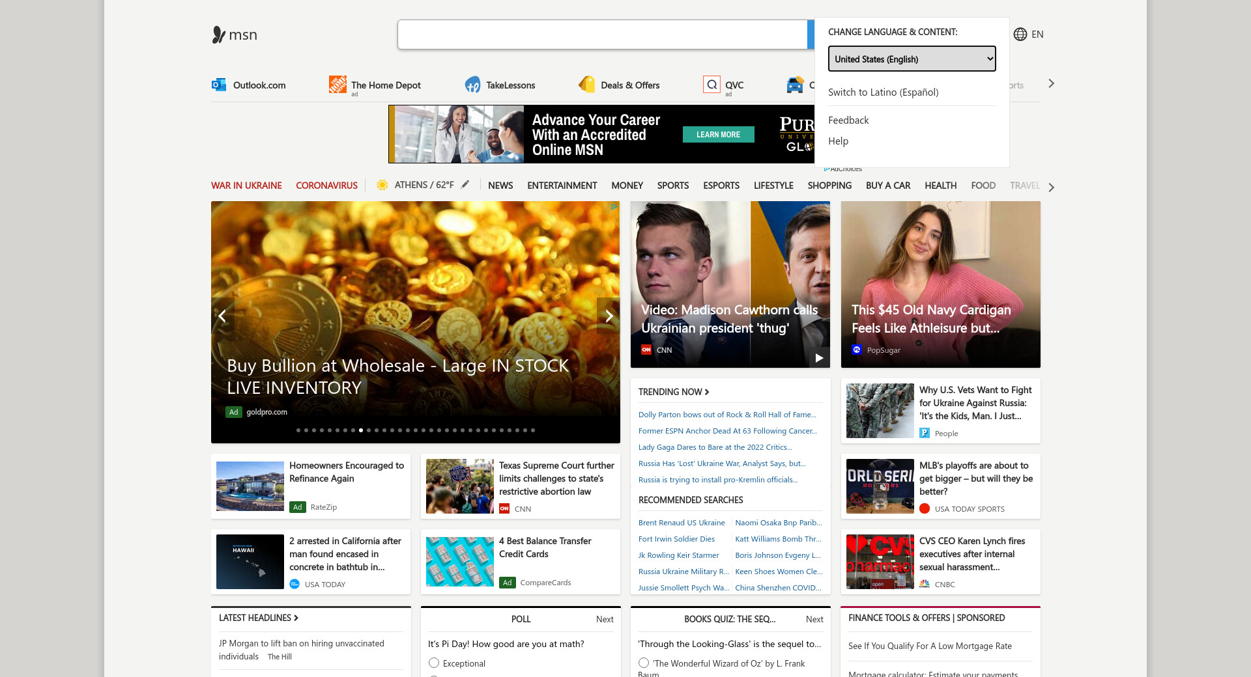Image resolution: width=1251 pixels, height=677 pixels.
Task: Click the USA TODAY SPORTS red icon
Action: (925, 508)
